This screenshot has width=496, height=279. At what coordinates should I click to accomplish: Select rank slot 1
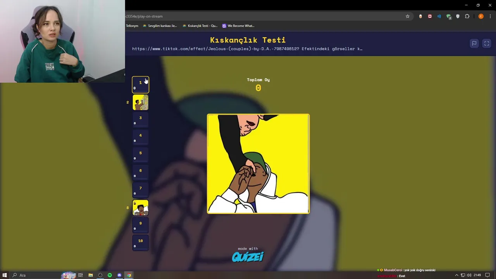coord(140,85)
